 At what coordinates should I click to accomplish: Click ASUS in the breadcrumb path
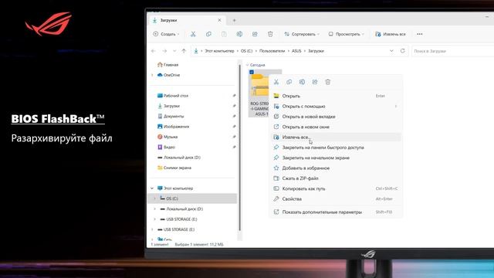(296, 51)
